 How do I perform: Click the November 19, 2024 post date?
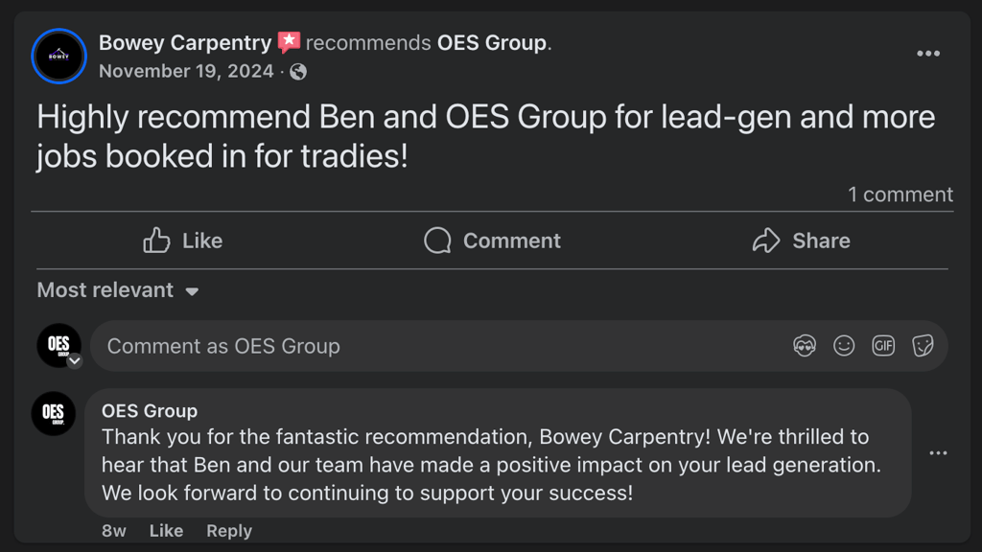pos(186,72)
